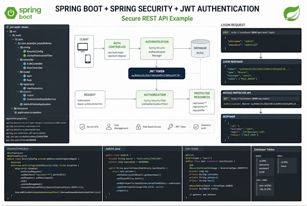Click the 'role_id (FK)' column entry

(x=265, y=189)
